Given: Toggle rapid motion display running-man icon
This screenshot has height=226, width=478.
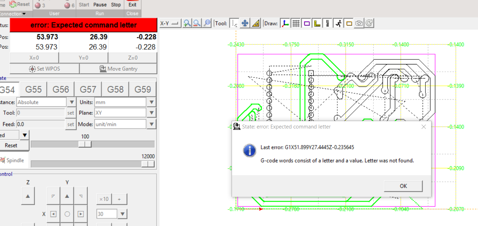Looking at the screenshot, I should coord(338,23).
